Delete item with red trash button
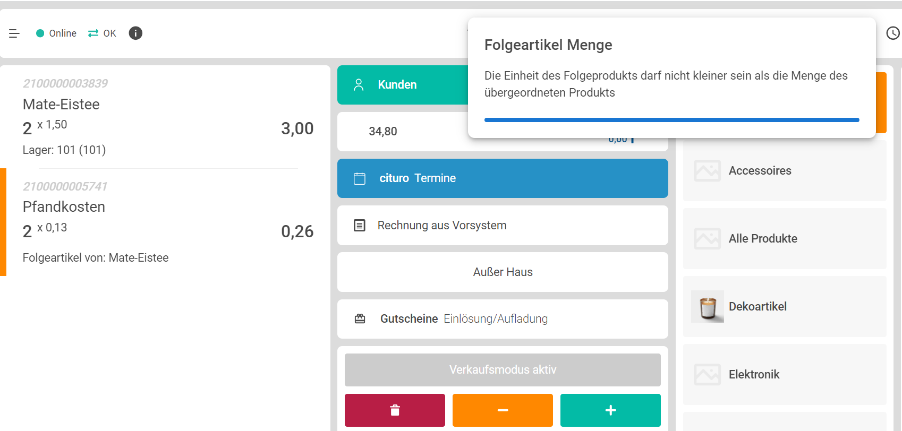902x431 pixels. click(395, 410)
